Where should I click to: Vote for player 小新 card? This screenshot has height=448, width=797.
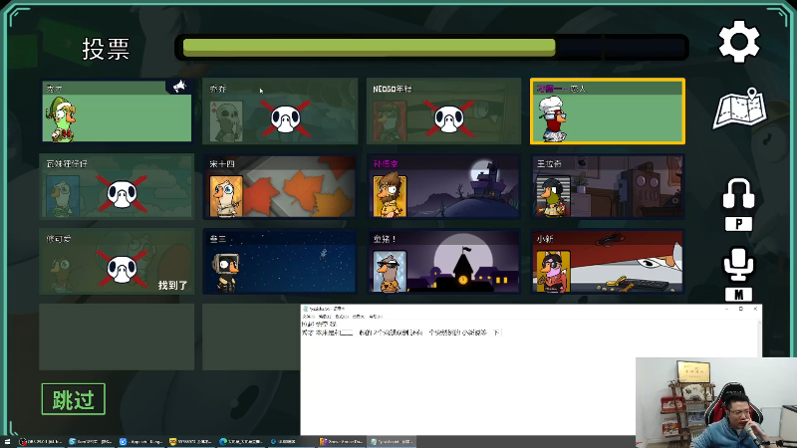click(608, 262)
